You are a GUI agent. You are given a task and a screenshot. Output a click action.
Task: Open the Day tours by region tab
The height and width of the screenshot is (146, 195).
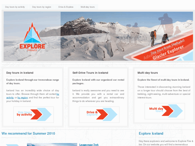click(x=42, y=7)
